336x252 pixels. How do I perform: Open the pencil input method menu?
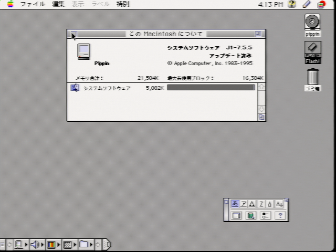(x=307, y=4)
